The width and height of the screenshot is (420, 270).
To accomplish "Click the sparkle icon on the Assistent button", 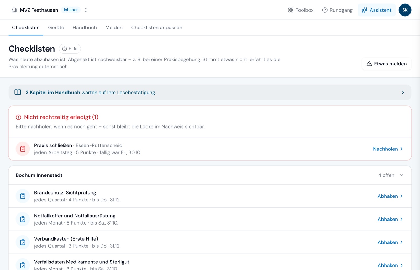I will click(x=364, y=10).
